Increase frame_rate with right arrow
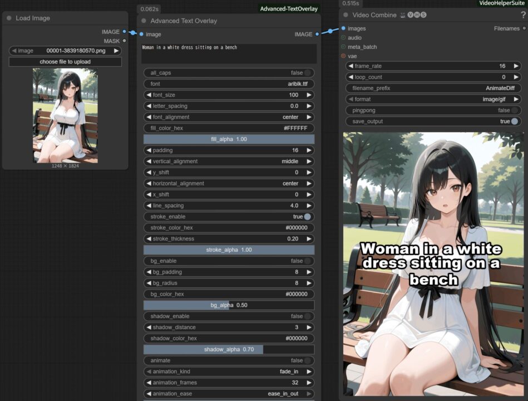The image size is (528, 401). click(516, 66)
